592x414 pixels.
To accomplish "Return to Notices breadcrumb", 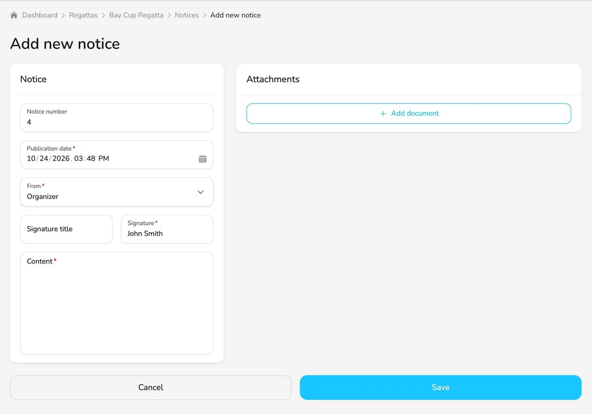I will (x=187, y=15).
